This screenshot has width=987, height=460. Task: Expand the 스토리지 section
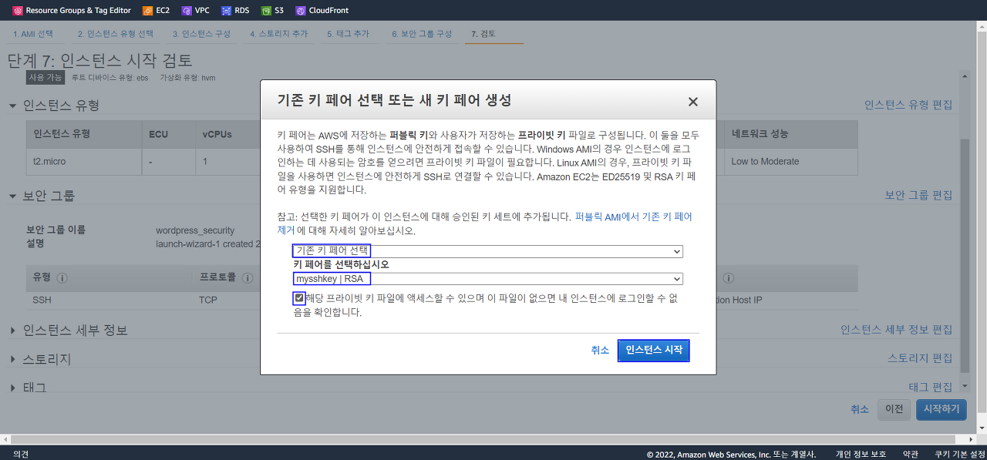pyautogui.click(x=13, y=360)
